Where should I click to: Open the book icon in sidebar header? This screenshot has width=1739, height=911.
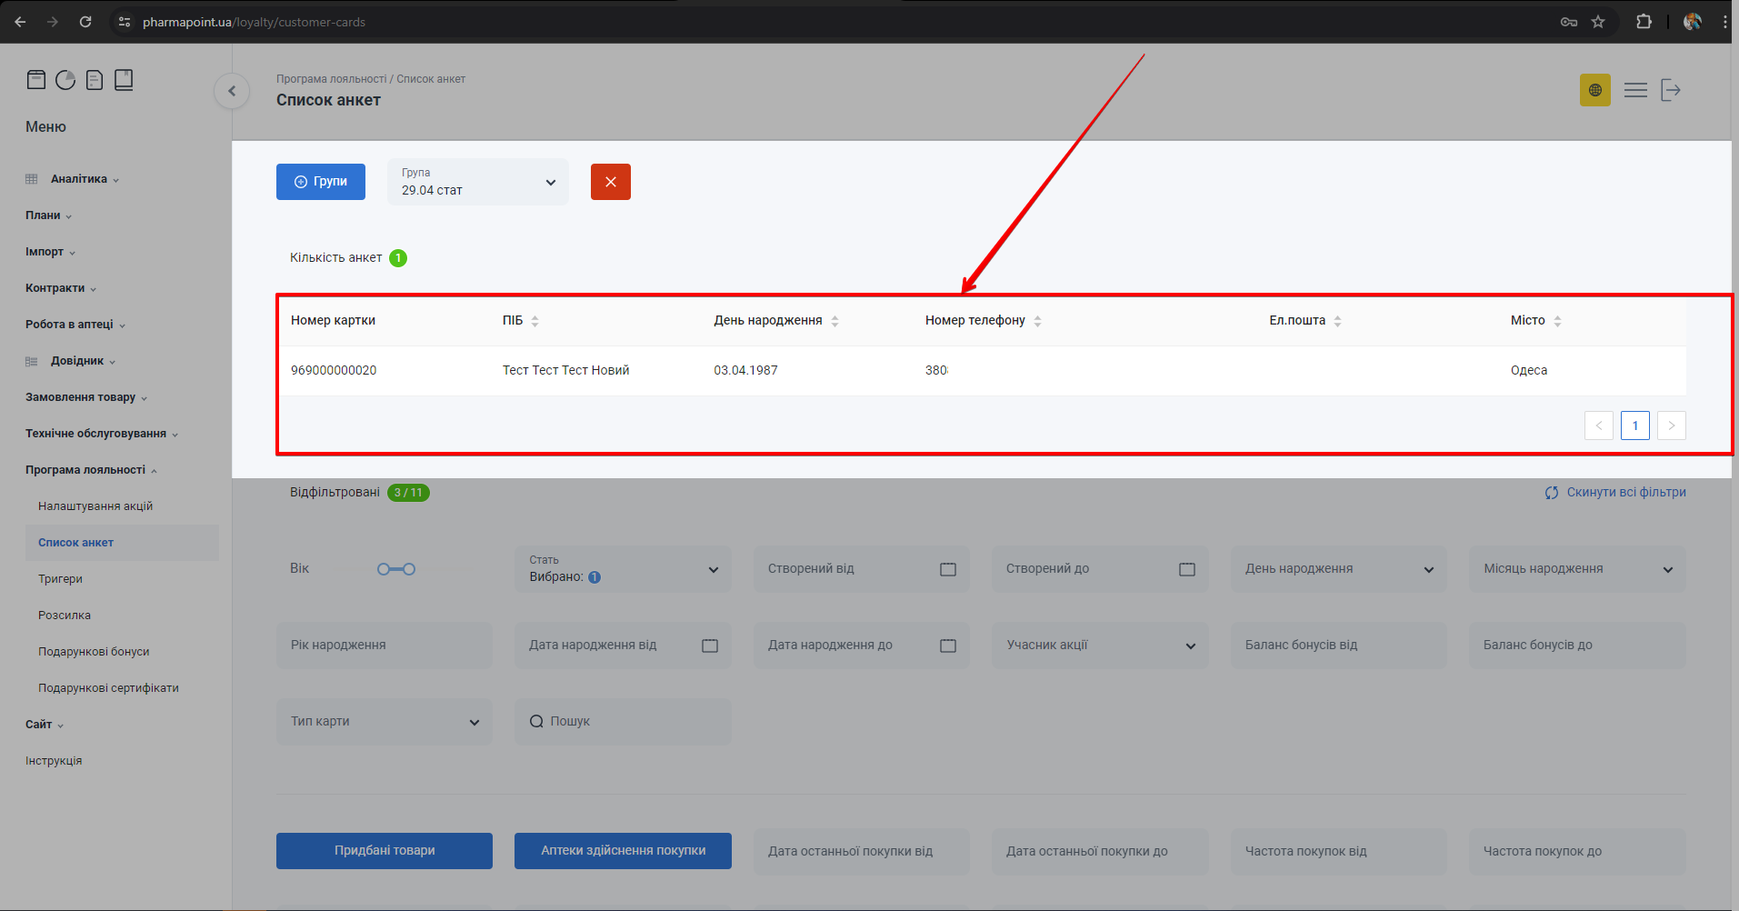pyautogui.click(x=124, y=80)
